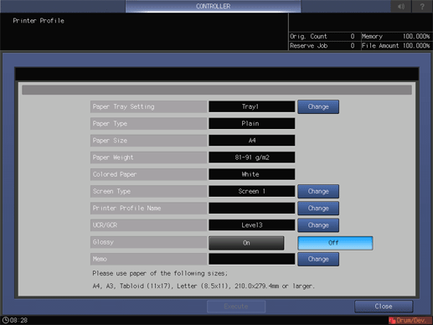
Task: Click the Paper Tray Setting label
Action: [148, 106]
